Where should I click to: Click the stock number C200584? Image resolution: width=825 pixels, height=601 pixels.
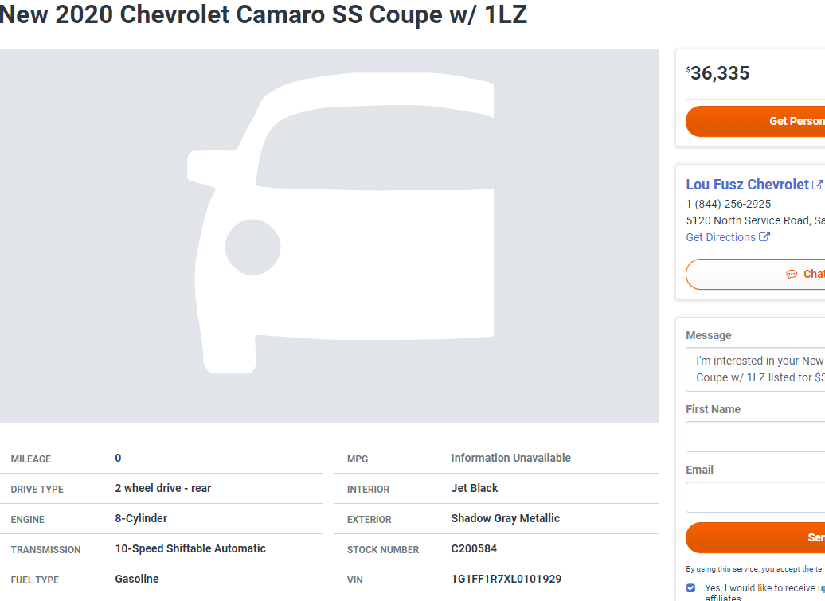(x=474, y=548)
